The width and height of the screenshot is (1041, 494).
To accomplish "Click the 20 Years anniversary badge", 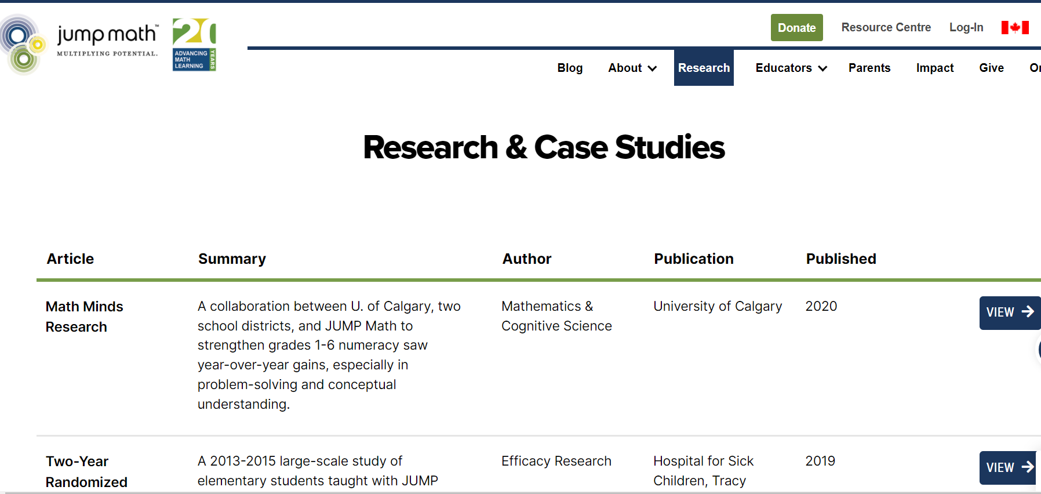I will [x=194, y=45].
